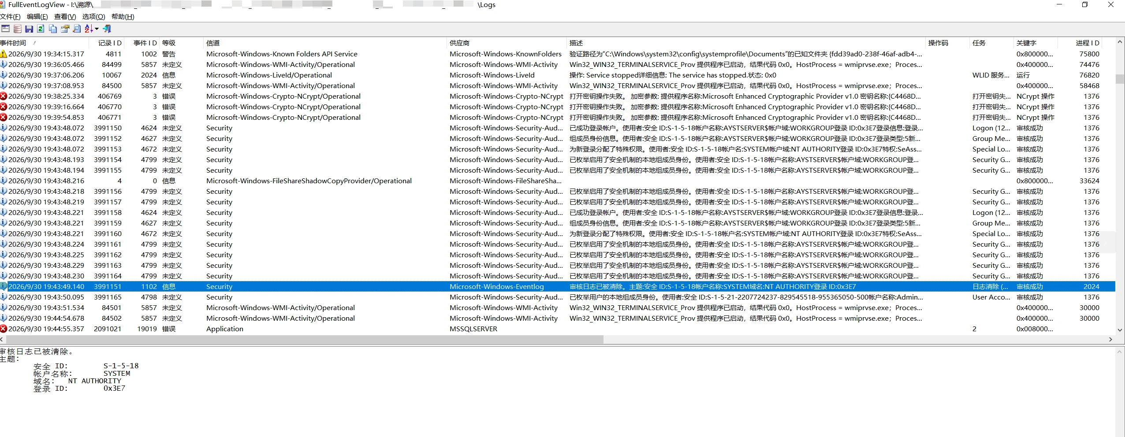Click the Known Folders API Service channel cell
The image size is (1125, 437).
(282, 54)
